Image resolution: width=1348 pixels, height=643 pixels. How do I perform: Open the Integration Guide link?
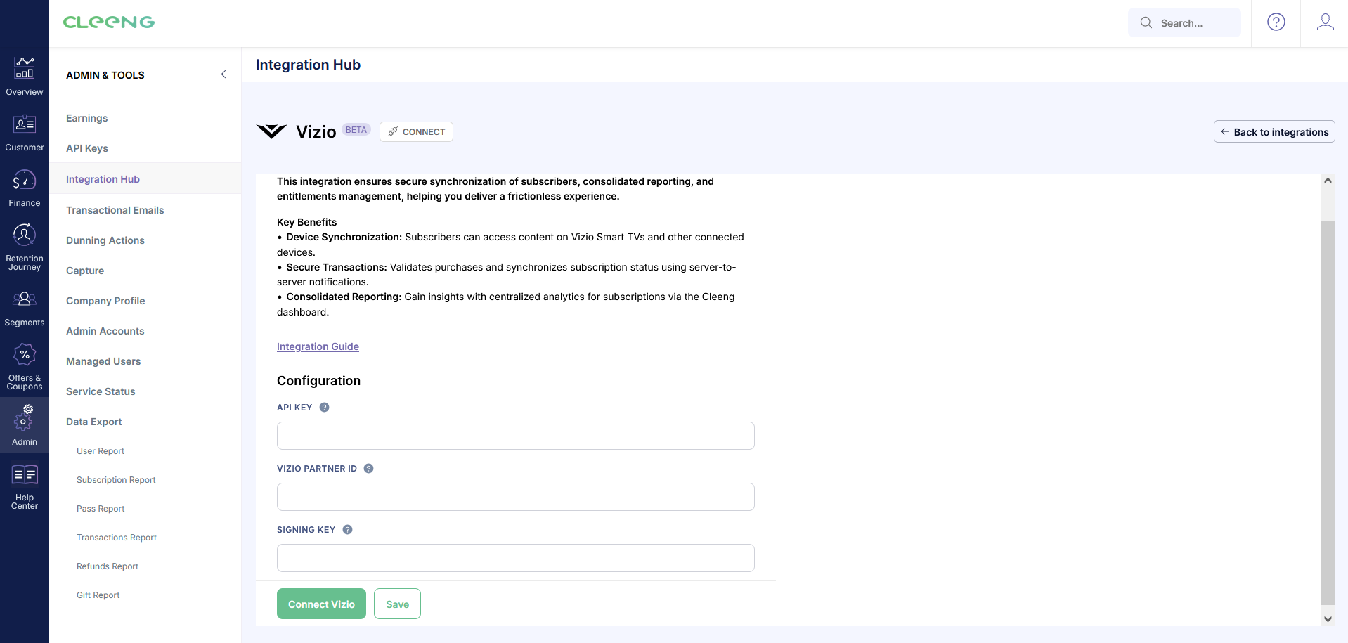[318, 346]
